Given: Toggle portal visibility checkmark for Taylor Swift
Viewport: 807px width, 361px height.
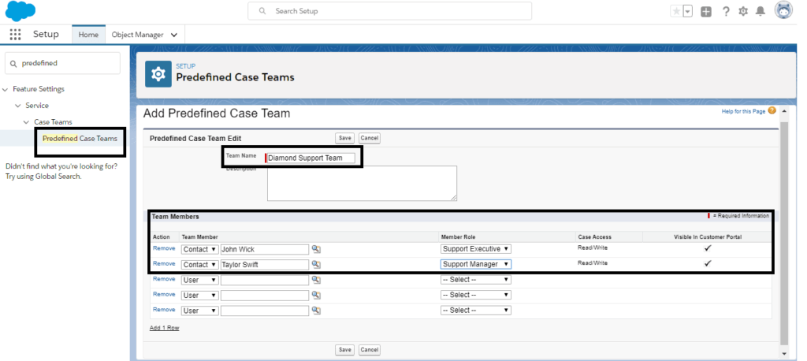Looking at the screenshot, I should click(708, 264).
